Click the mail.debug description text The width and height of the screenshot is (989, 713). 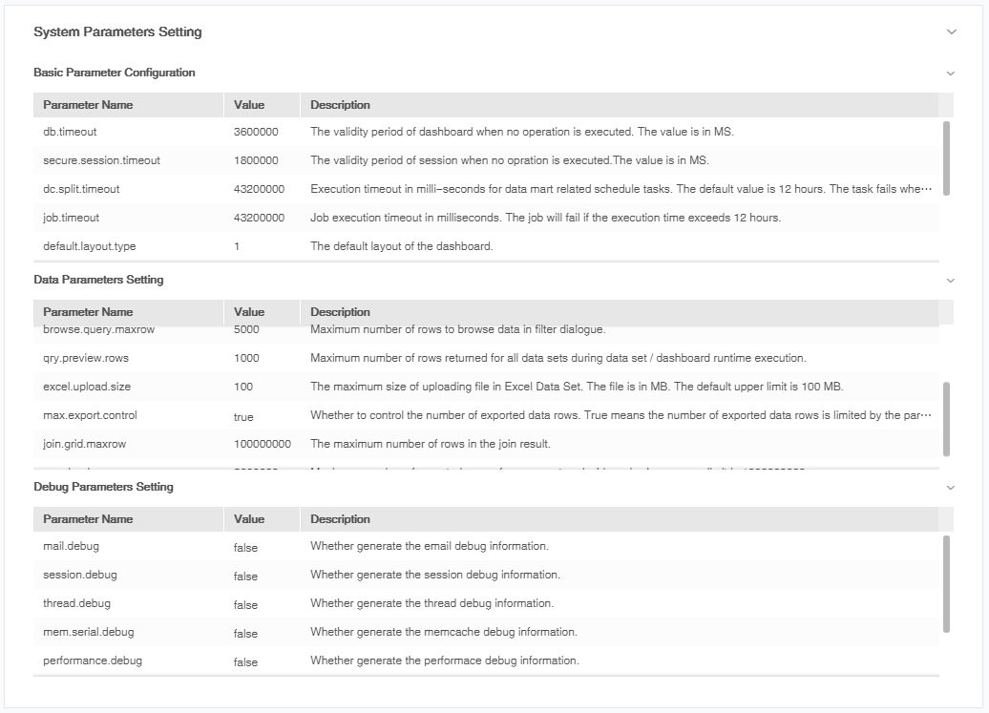(x=430, y=546)
